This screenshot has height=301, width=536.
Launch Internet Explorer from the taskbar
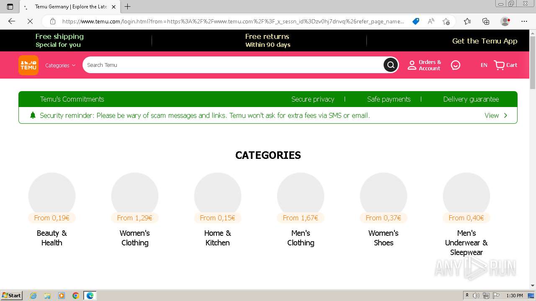33,296
